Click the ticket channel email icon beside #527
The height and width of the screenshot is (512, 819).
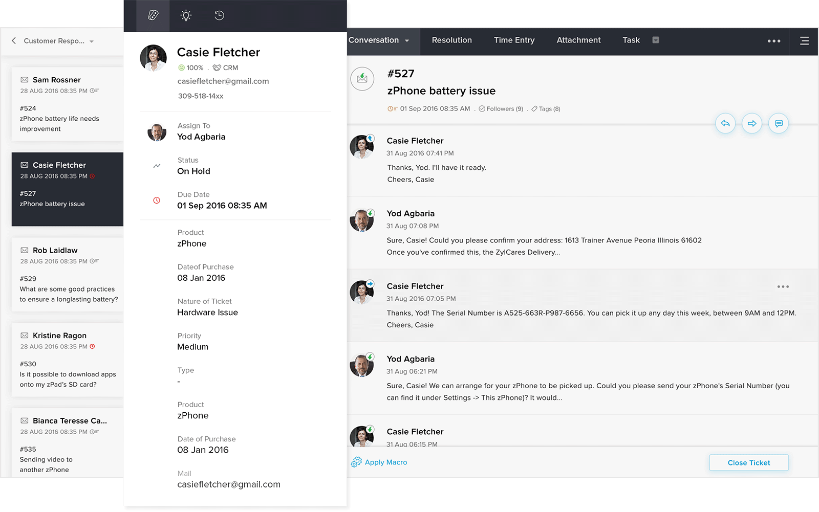pyautogui.click(x=362, y=79)
